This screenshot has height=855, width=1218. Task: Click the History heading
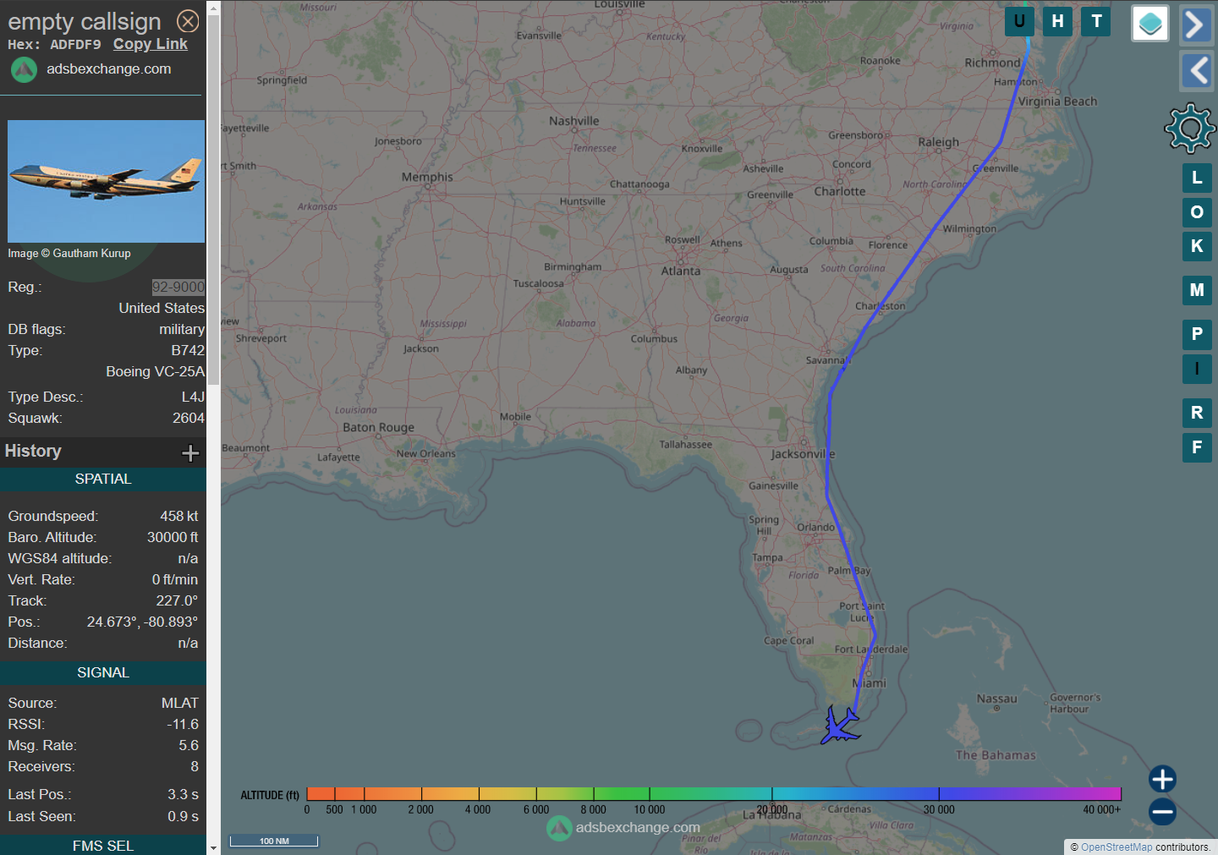coord(33,452)
